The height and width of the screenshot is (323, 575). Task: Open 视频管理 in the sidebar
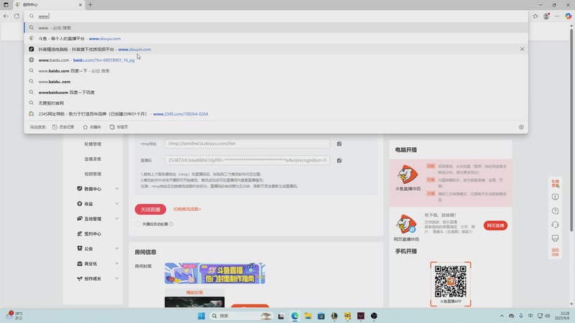coord(93,174)
